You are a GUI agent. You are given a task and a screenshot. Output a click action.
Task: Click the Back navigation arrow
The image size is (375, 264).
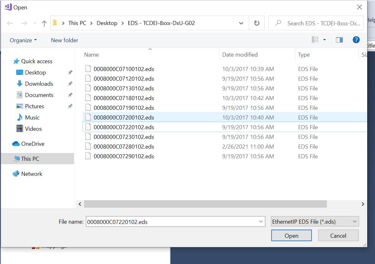click(10, 23)
